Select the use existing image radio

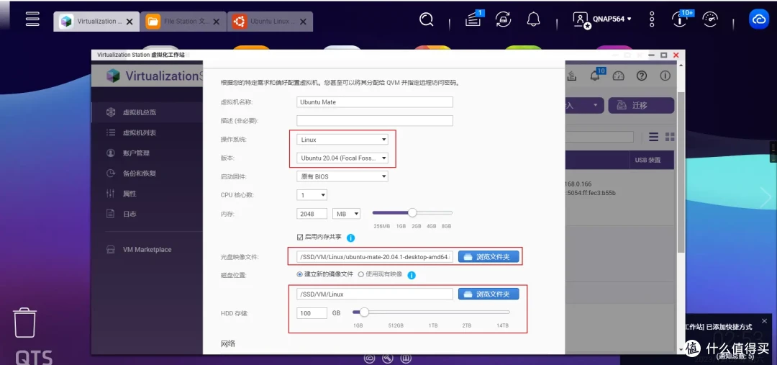pos(360,274)
